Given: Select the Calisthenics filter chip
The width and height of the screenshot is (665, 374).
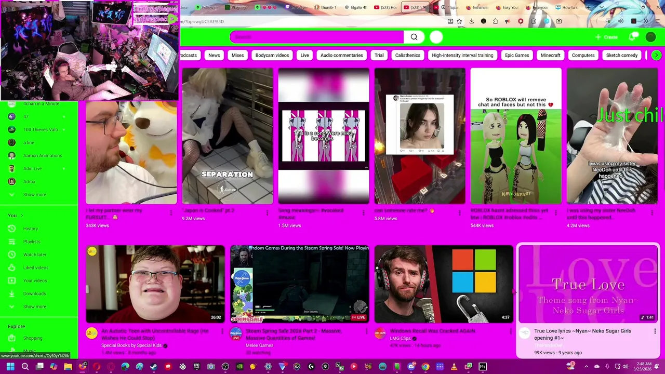Looking at the screenshot, I should point(407,55).
